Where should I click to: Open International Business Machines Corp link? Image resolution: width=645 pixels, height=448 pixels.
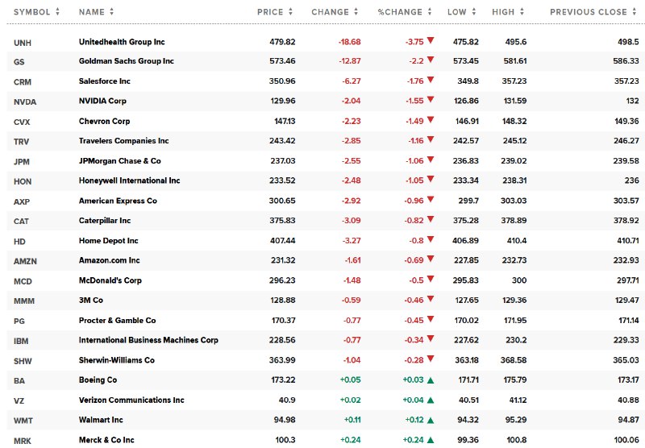pos(148,340)
